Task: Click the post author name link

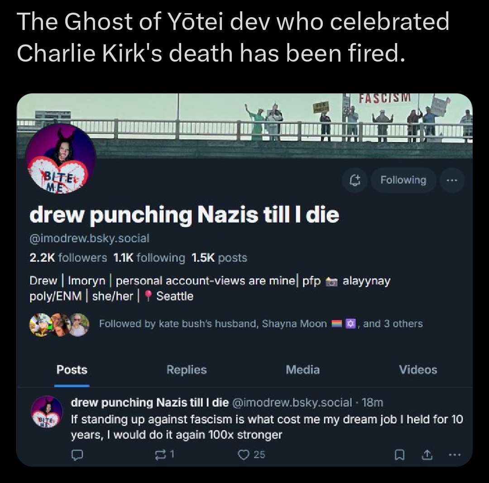Action: click(150, 402)
